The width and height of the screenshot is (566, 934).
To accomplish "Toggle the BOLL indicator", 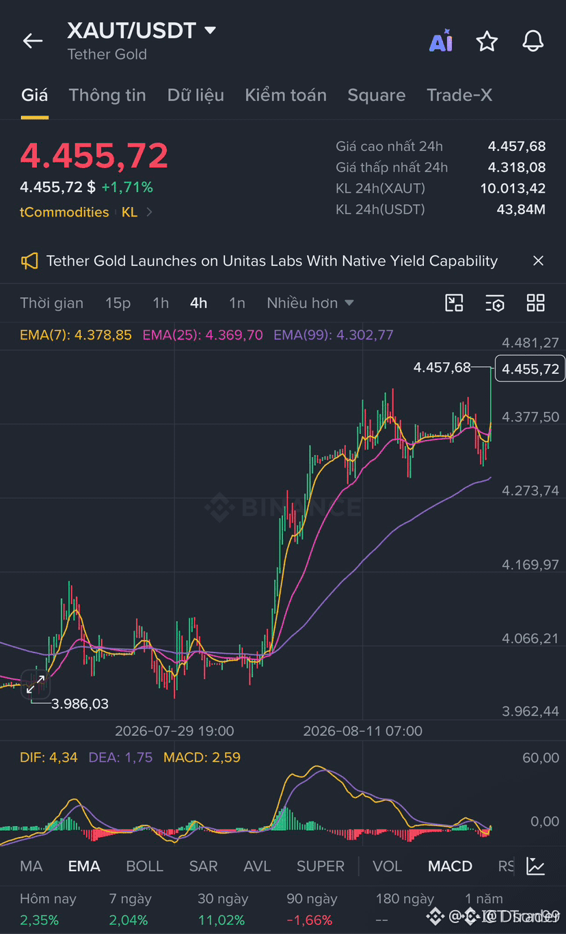I will click(x=145, y=866).
